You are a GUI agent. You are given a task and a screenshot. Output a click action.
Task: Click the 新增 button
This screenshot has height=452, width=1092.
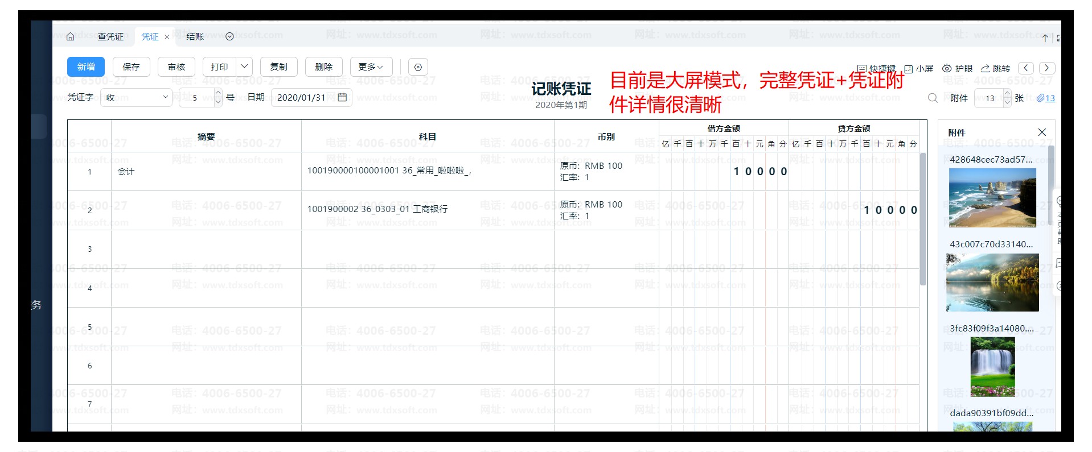(x=86, y=67)
